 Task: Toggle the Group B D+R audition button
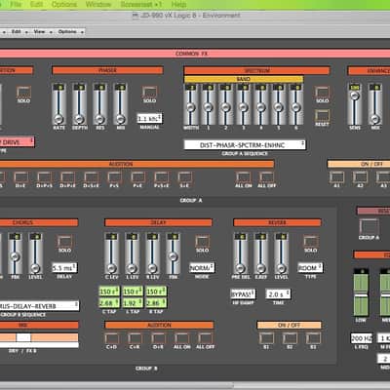[158, 338]
